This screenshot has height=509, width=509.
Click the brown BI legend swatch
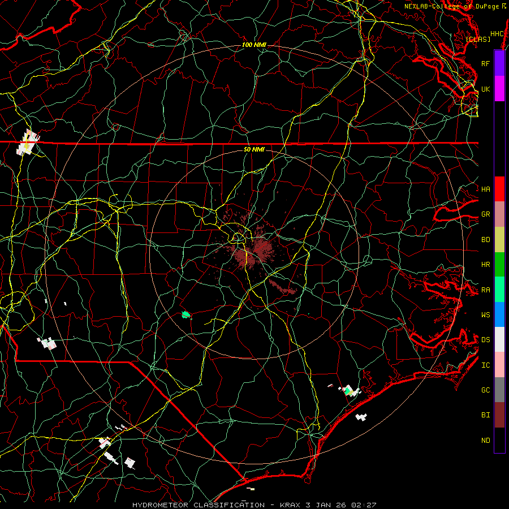pos(499,415)
